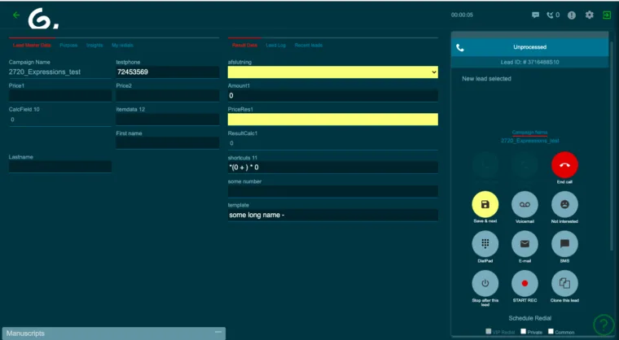Click the phone queue counter icon

click(x=553, y=15)
